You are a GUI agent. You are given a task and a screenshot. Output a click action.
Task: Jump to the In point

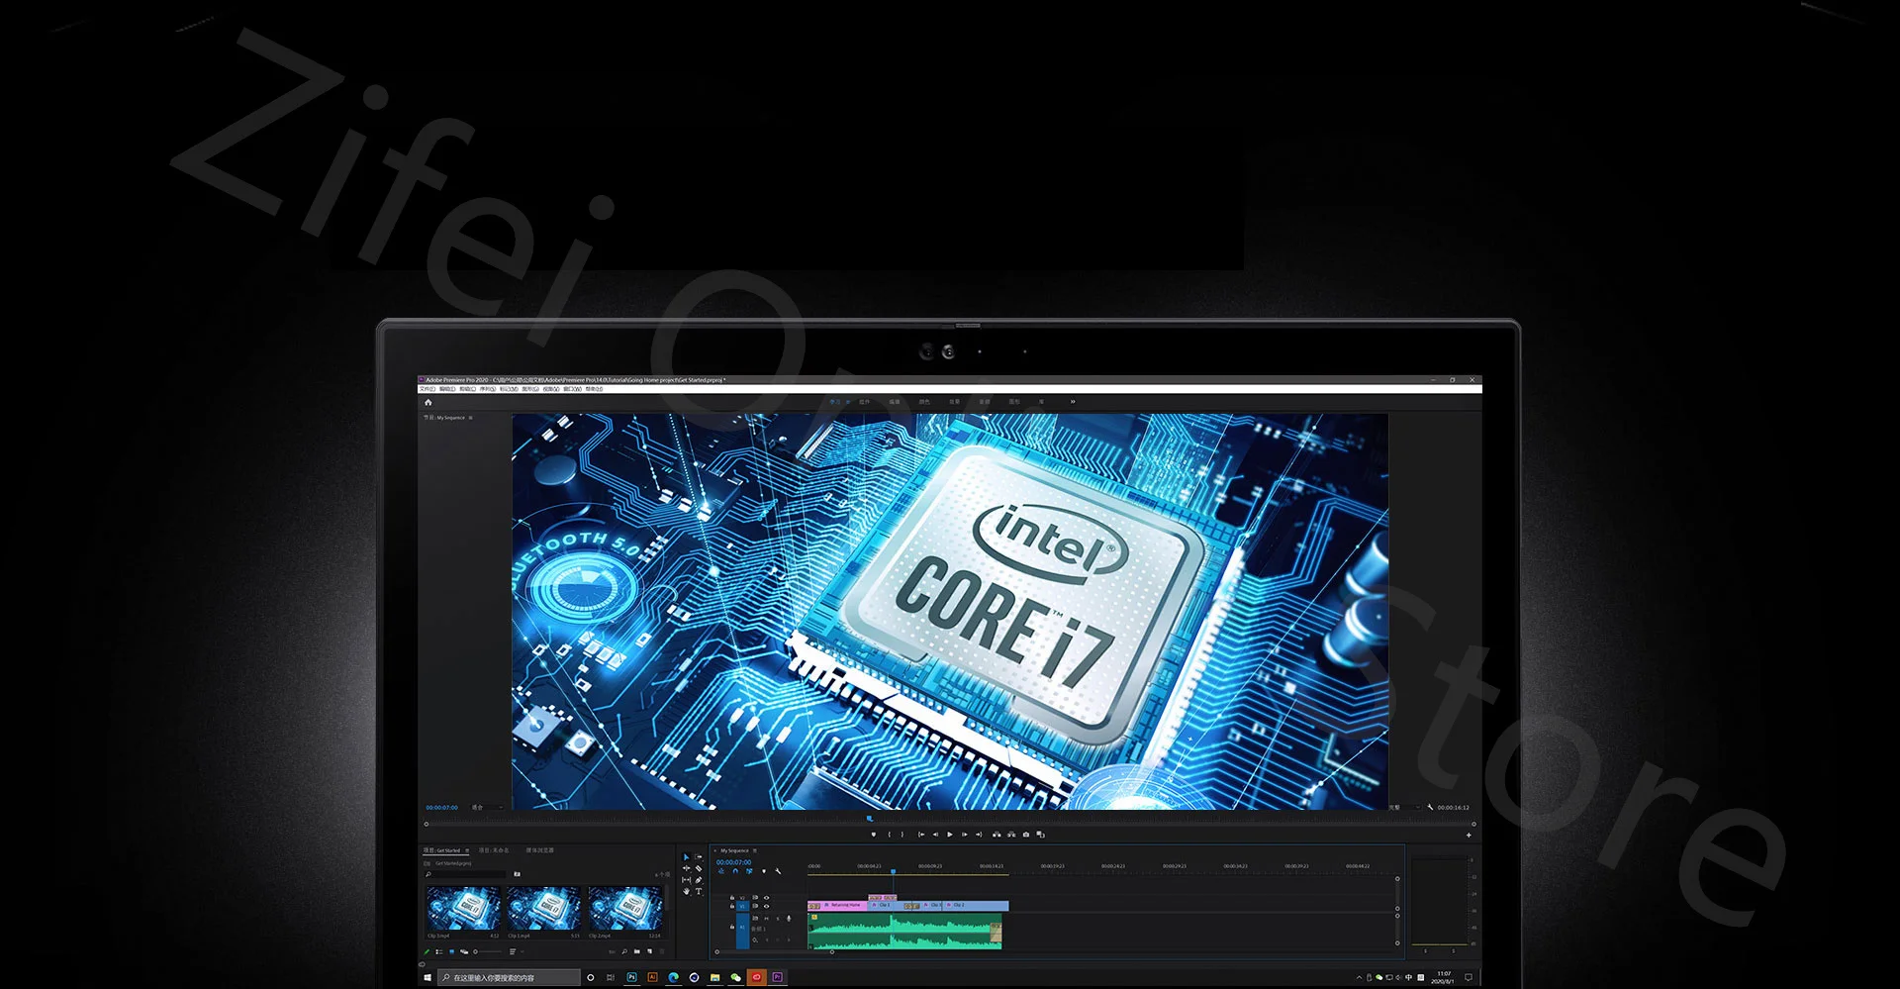921,835
